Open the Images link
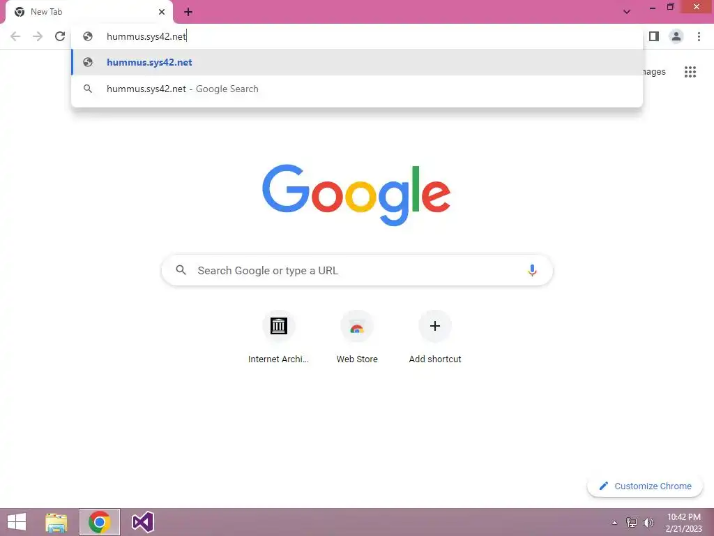Screen dimensions: 714x536 654,72
